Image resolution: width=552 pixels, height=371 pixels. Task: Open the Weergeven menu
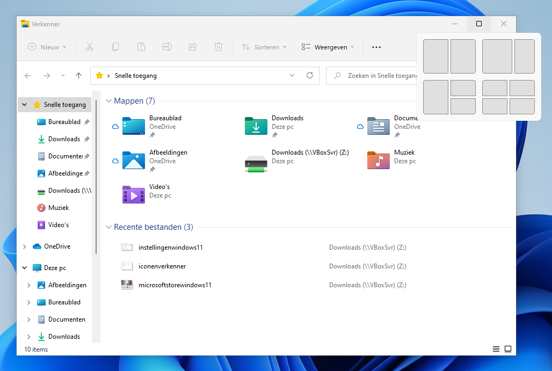[x=328, y=47]
